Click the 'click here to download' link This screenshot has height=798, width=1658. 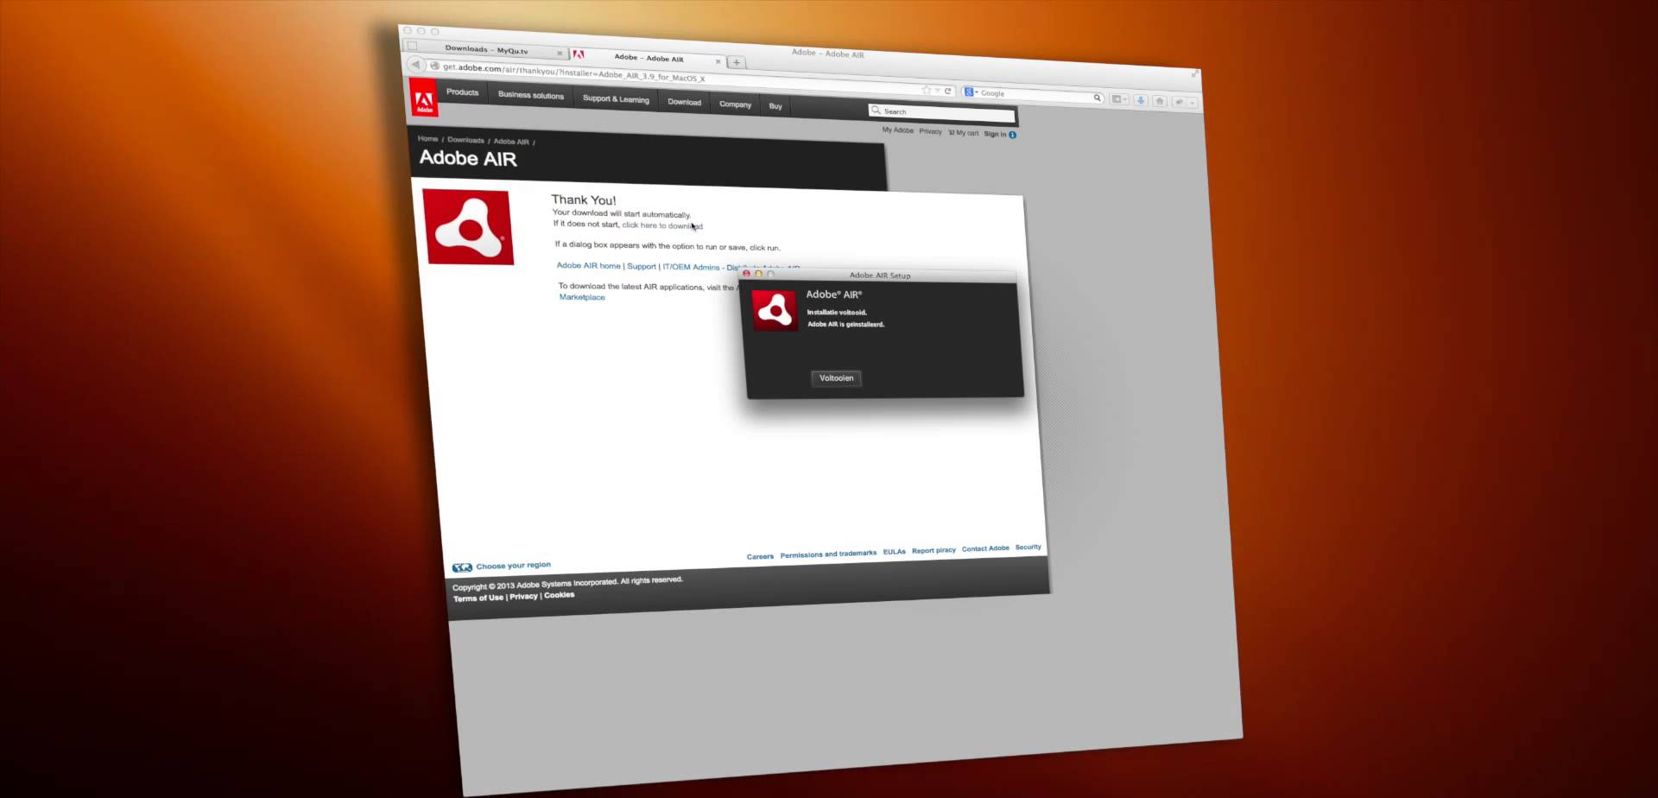click(662, 225)
